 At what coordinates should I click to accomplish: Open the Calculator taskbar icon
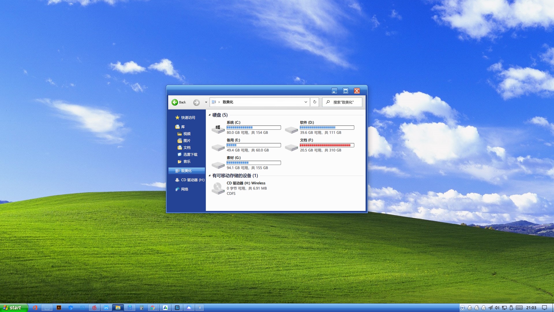pos(142,308)
